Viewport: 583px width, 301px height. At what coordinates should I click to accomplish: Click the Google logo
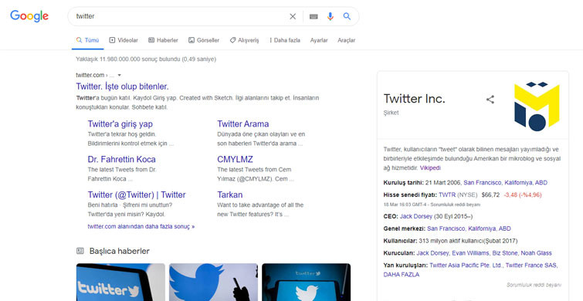pos(29,16)
